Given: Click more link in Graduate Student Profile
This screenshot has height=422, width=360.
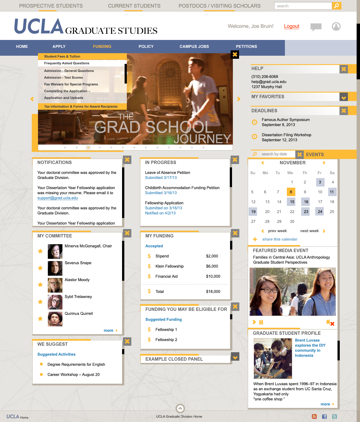Looking at the screenshot, I should click(325, 404).
